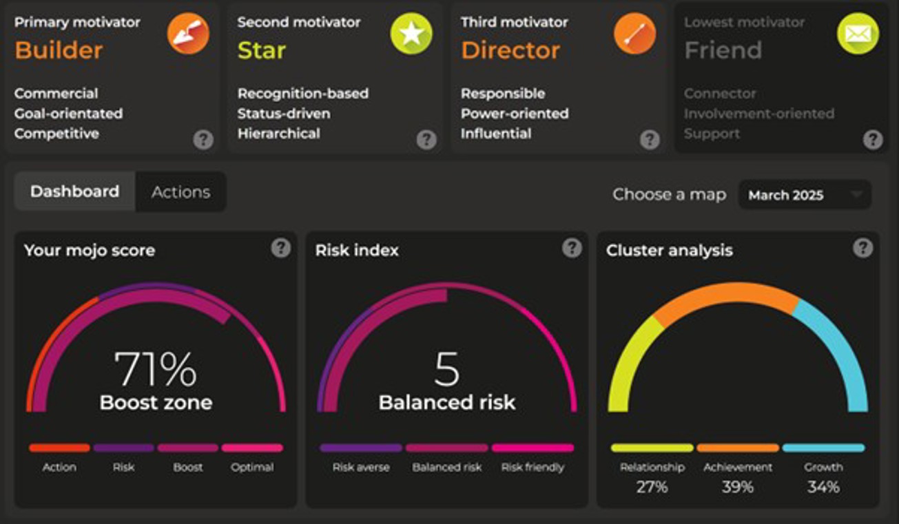Viewport: 899px width, 524px height.
Task: Click the Builder trowel icon
Action: point(188,34)
